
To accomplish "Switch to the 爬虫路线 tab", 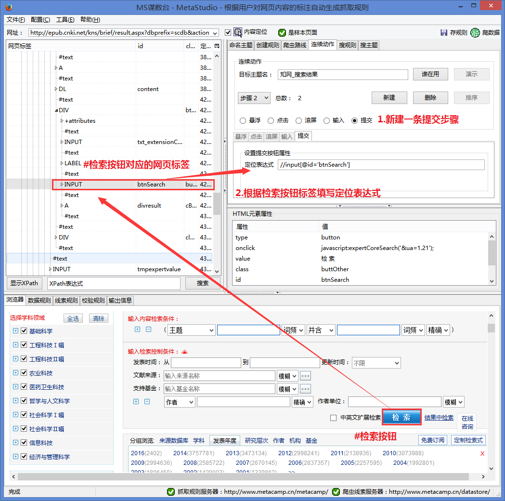I will coord(295,45).
